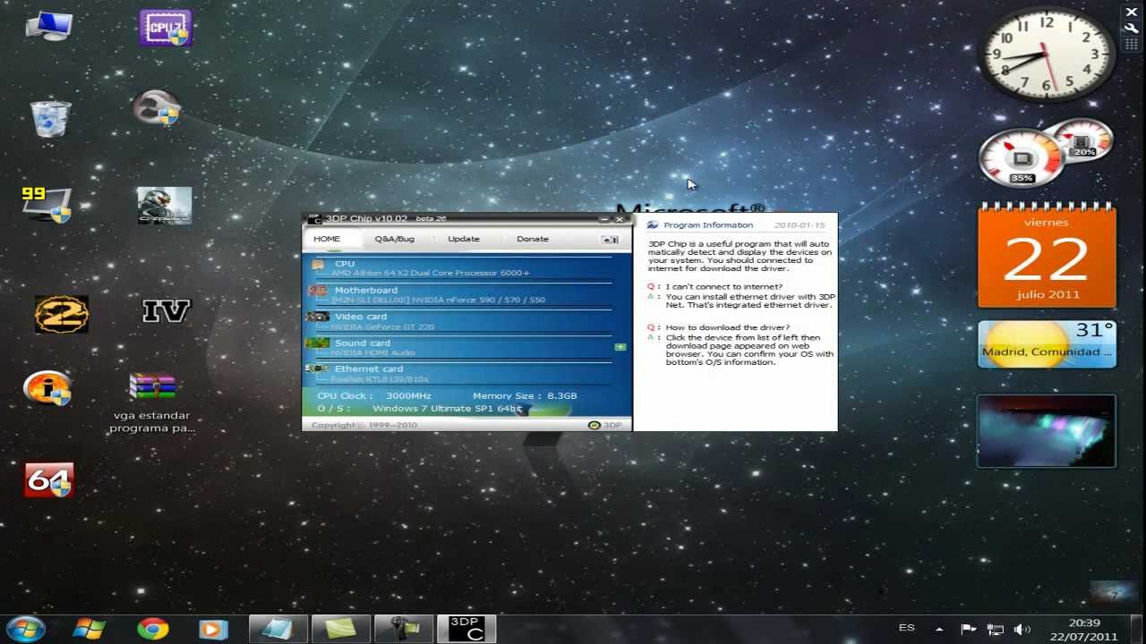Open the Recycle Bin desktop icon
This screenshot has height=644, width=1146.
[50, 118]
